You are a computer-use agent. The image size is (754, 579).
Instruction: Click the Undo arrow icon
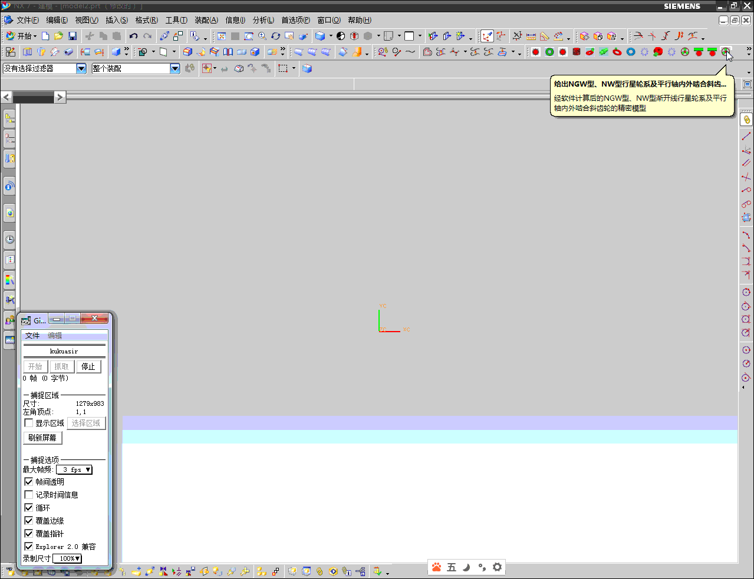point(133,36)
